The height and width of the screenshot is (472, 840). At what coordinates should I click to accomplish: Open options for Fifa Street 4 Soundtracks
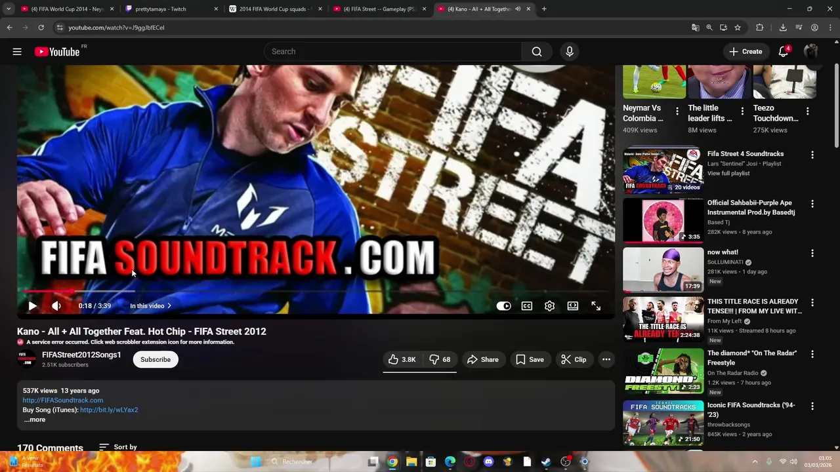pos(812,155)
